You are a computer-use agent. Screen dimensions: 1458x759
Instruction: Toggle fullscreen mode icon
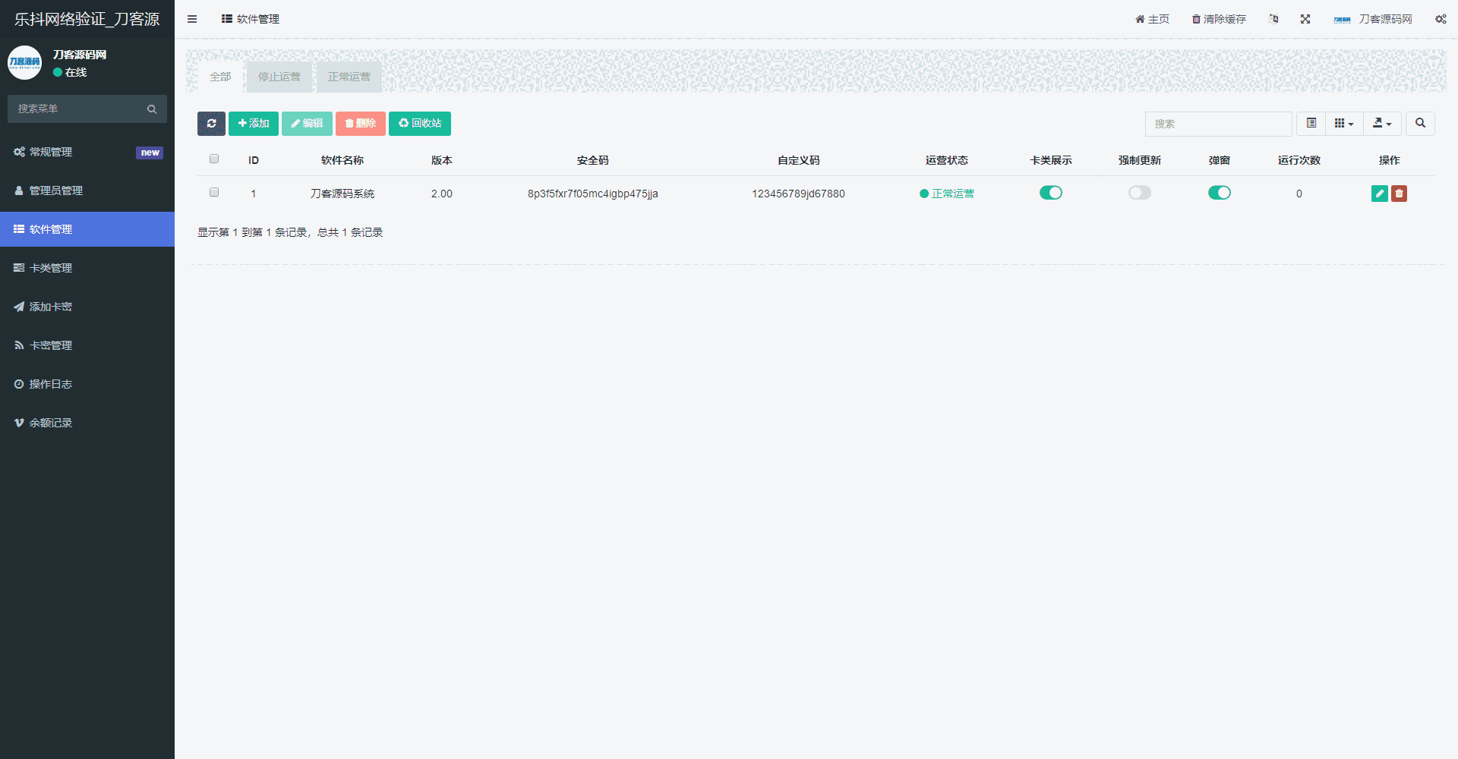[1305, 19]
